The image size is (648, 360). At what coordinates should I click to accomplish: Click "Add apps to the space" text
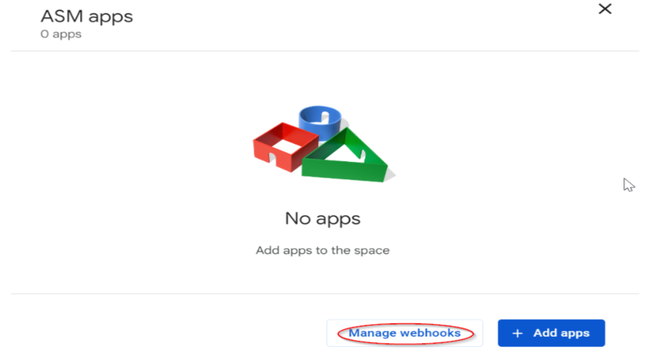322,250
